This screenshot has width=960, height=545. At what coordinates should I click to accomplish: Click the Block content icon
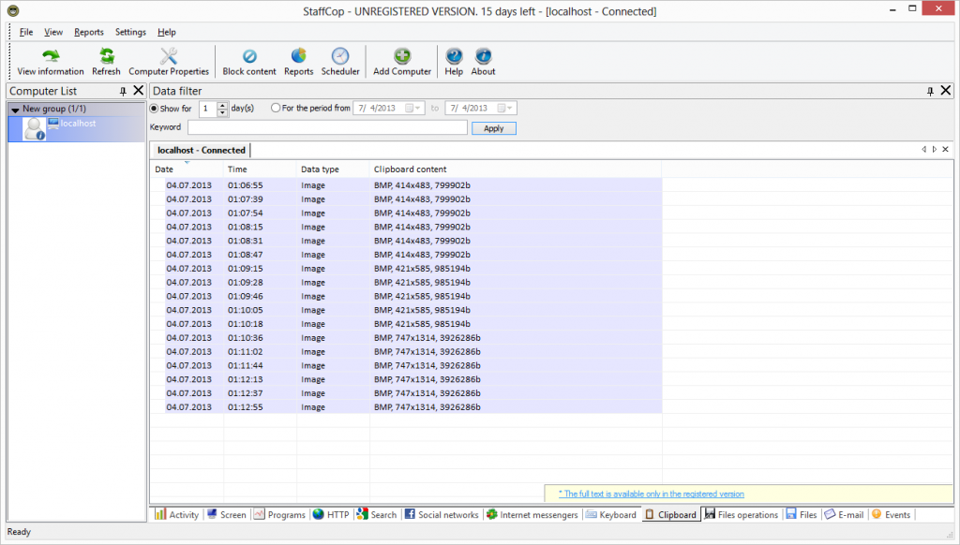tap(249, 62)
